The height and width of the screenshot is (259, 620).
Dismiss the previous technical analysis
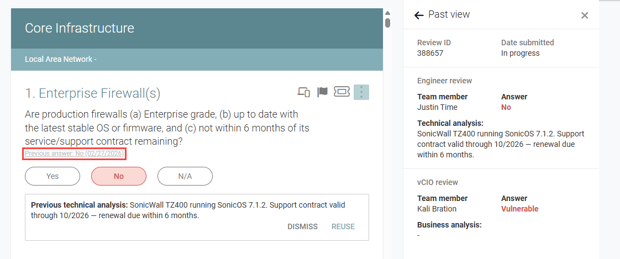302,226
